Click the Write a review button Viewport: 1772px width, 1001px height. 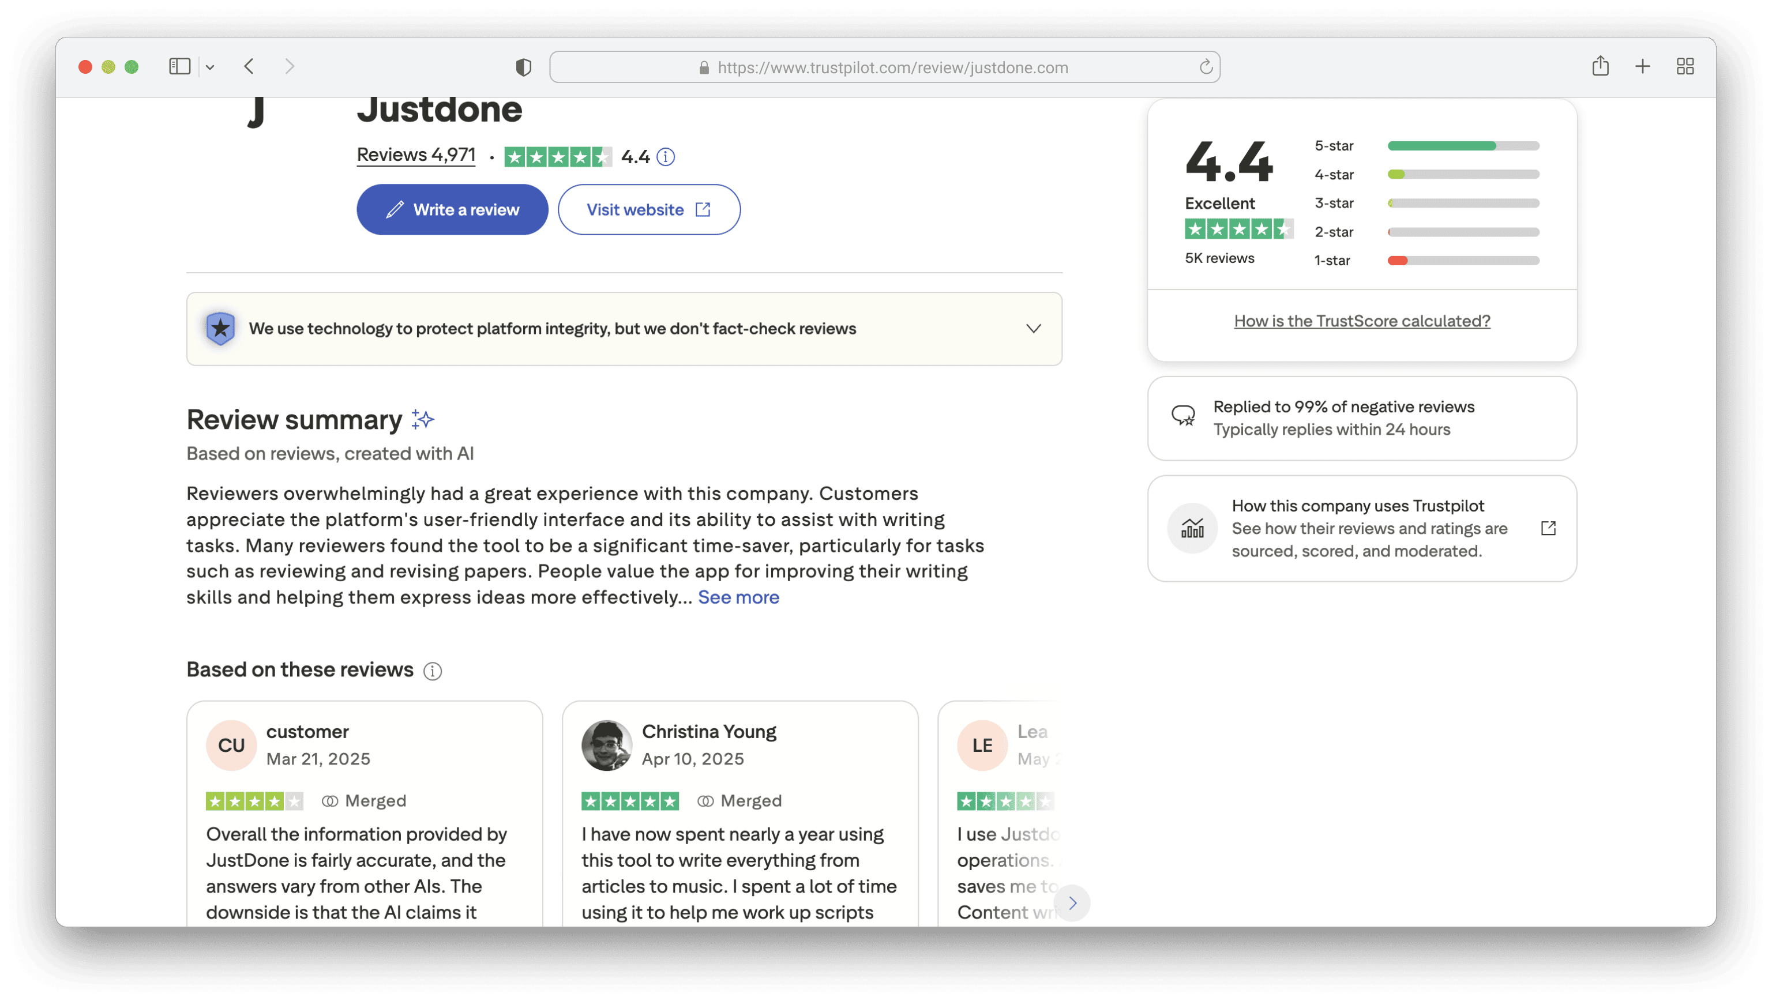click(x=452, y=210)
